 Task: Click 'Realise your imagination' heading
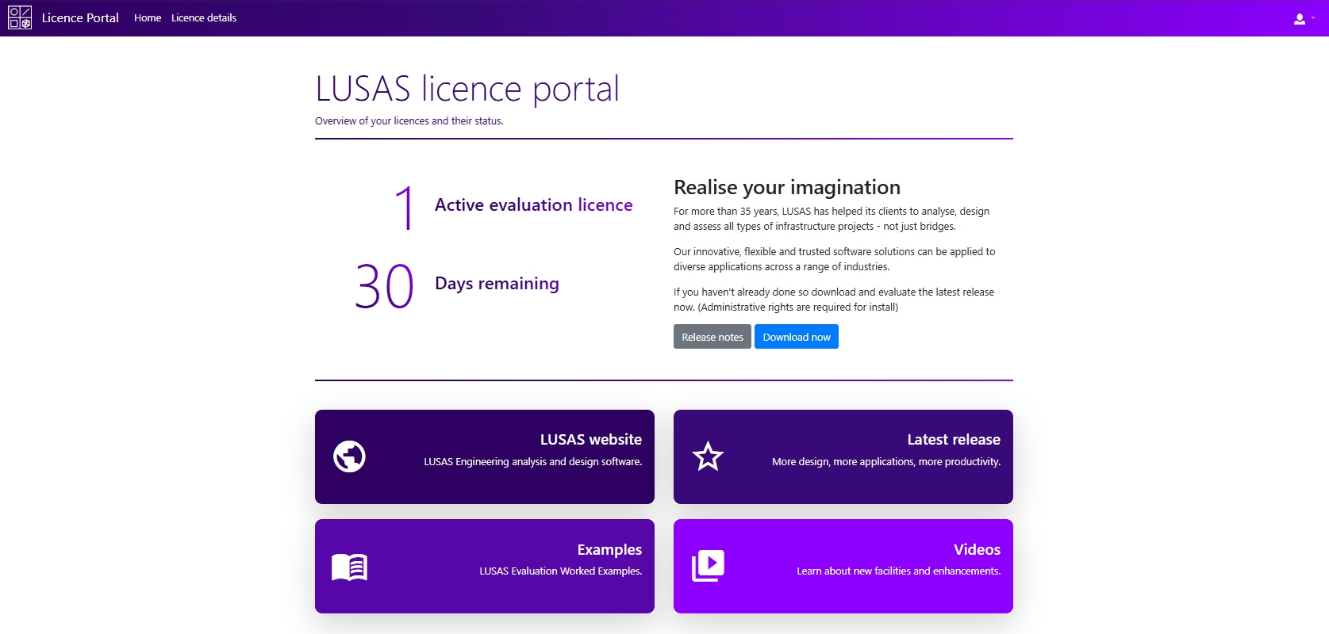(787, 187)
